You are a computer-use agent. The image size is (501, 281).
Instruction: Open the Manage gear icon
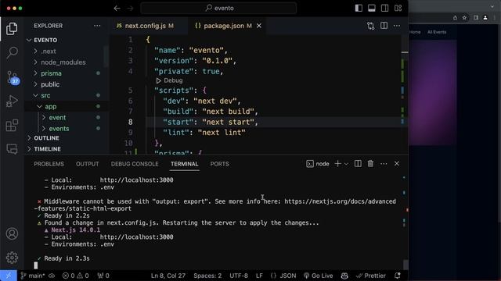12,258
